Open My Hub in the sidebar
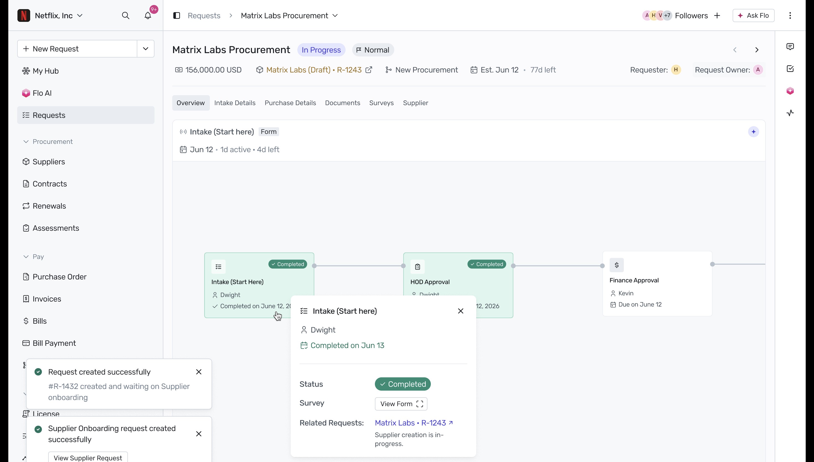Viewport: 814px width, 462px height. tap(86, 71)
